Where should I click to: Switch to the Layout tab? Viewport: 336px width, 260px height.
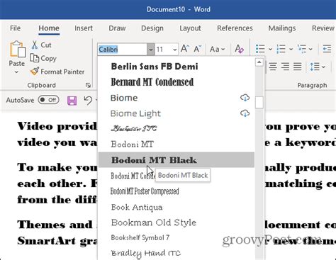coord(190,28)
